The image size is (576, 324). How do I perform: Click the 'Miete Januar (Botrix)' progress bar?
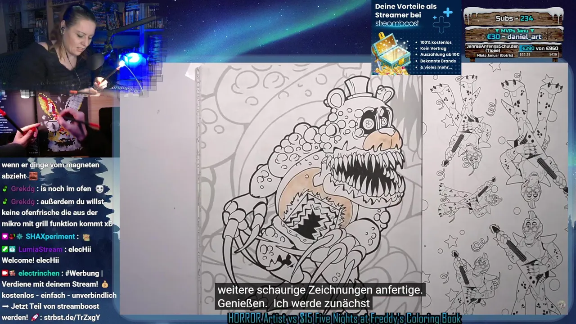coord(539,55)
